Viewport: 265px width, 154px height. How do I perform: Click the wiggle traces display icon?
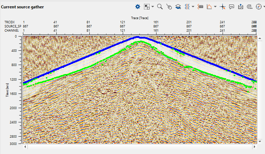(x=187, y=7)
